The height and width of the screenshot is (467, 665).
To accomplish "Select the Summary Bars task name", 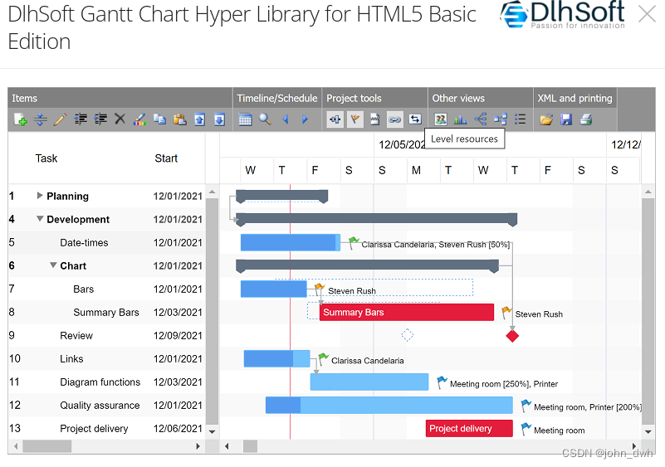I will click(x=106, y=313).
